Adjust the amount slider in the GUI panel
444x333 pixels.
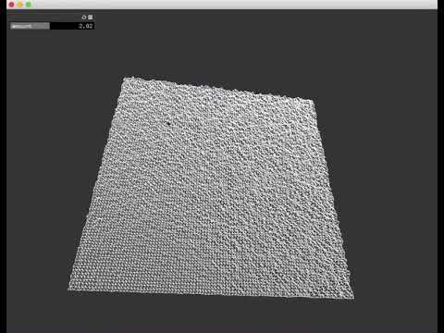(52, 26)
